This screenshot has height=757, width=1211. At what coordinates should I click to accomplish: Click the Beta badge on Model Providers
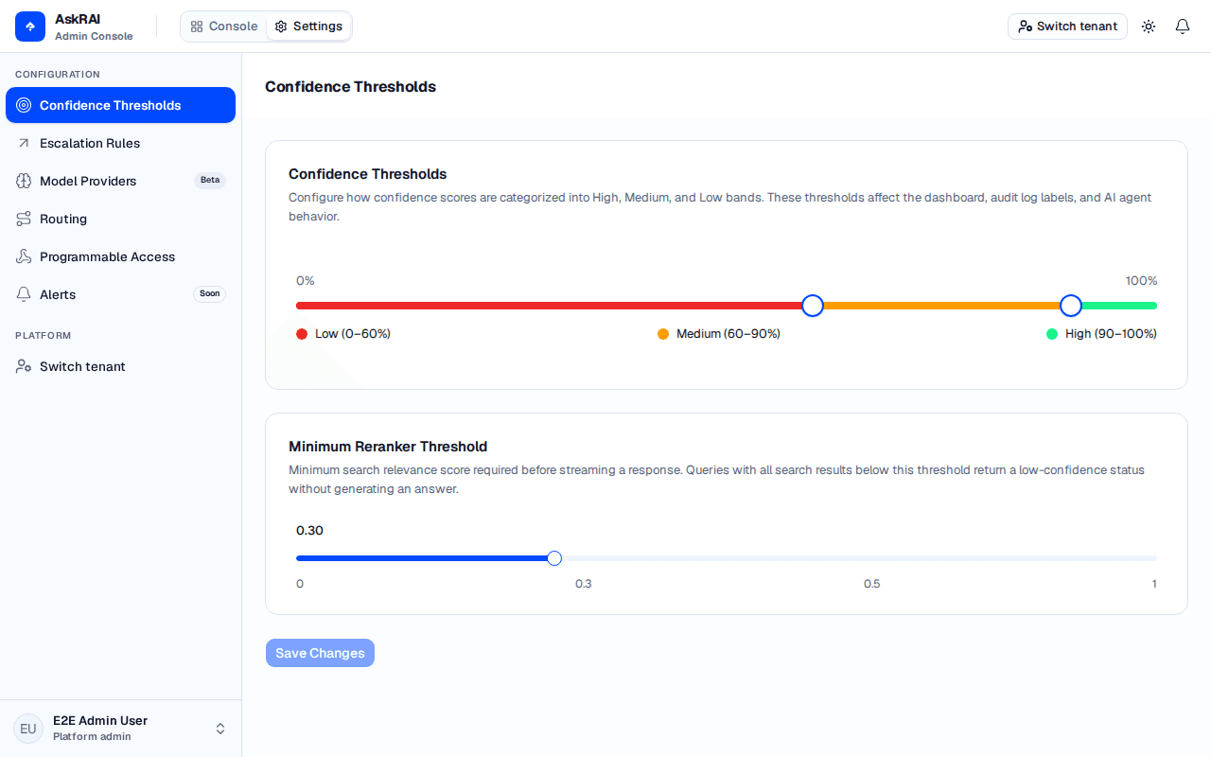coord(210,181)
